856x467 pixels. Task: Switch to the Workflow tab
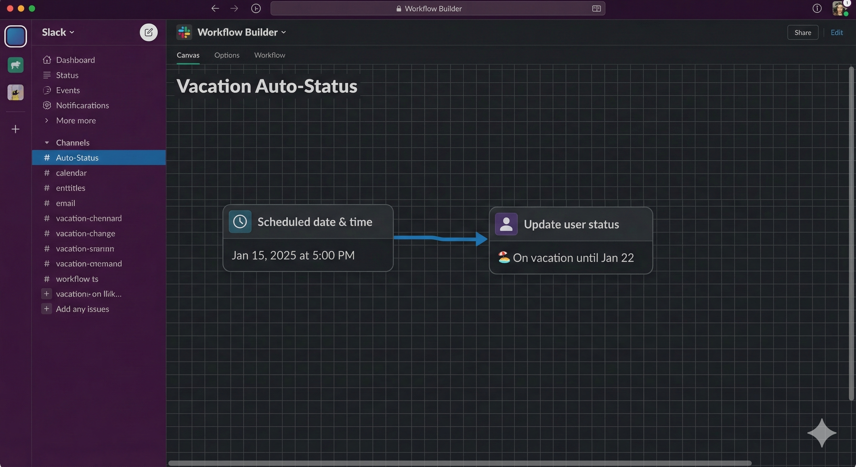tap(270, 55)
